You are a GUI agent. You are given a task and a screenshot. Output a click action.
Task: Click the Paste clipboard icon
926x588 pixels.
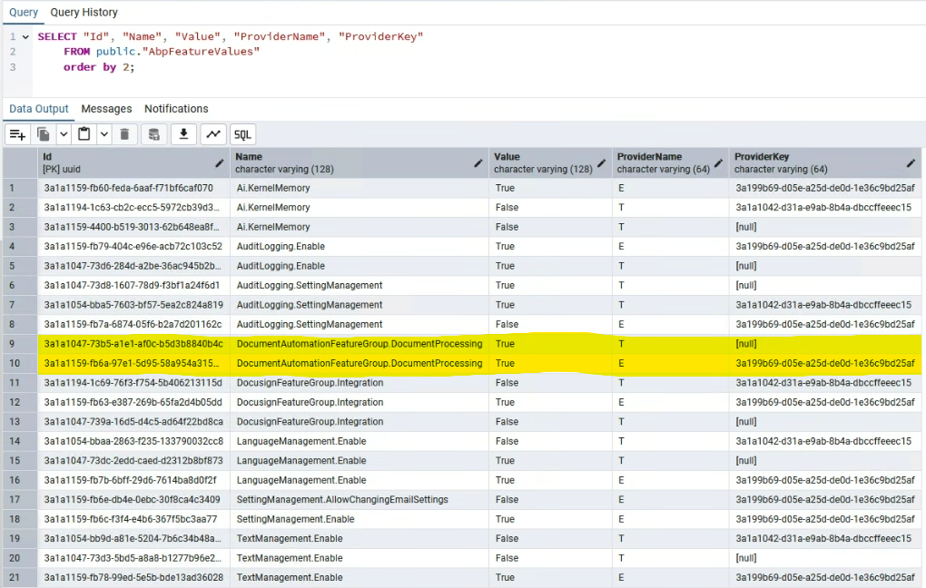click(x=84, y=134)
